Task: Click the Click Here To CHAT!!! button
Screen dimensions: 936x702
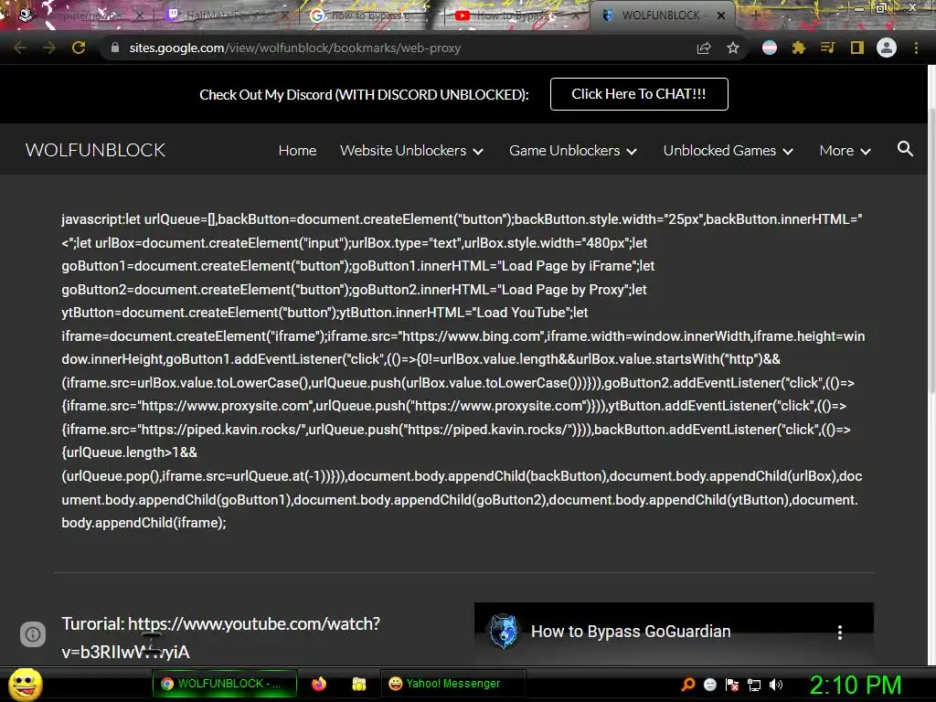Action: [x=639, y=94]
